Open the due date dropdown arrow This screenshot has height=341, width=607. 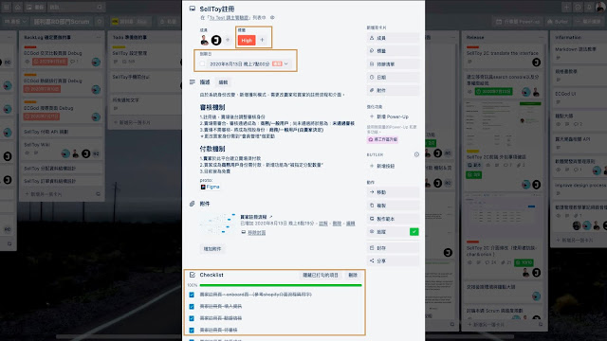click(286, 63)
